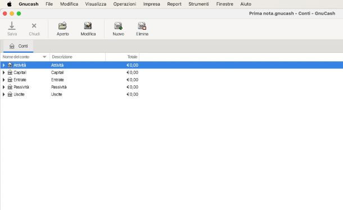Expand the Passività account tree
Screen dimensions: 343x210
pyautogui.click(x=4, y=87)
